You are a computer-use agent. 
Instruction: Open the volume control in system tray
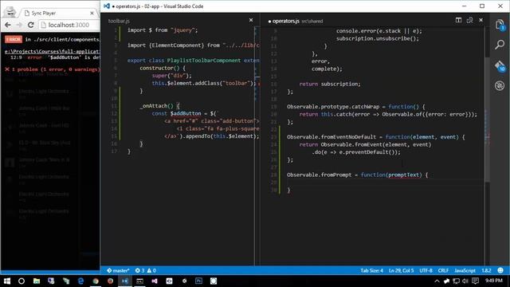pyautogui.click(x=465, y=281)
